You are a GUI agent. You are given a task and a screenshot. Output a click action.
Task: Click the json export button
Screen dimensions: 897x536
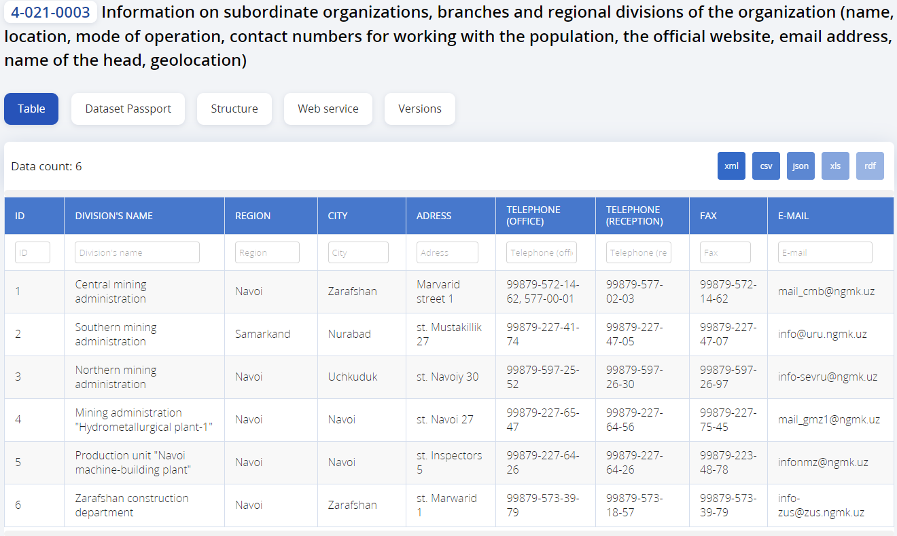[x=801, y=166]
